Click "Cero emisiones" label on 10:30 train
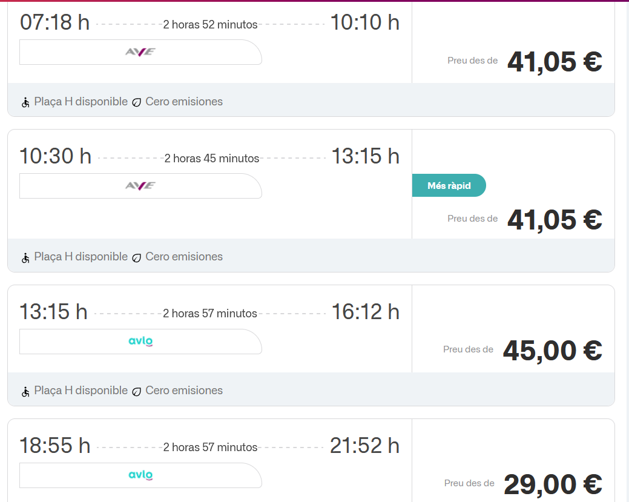629x502 pixels. click(184, 257)
